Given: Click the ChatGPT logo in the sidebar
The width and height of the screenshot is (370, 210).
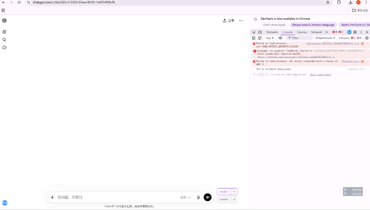Looking at the screenshot, I should pos(4,21).
